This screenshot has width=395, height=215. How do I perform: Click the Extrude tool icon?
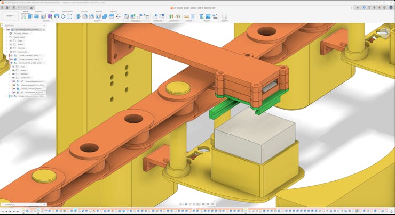pos(30,16)
